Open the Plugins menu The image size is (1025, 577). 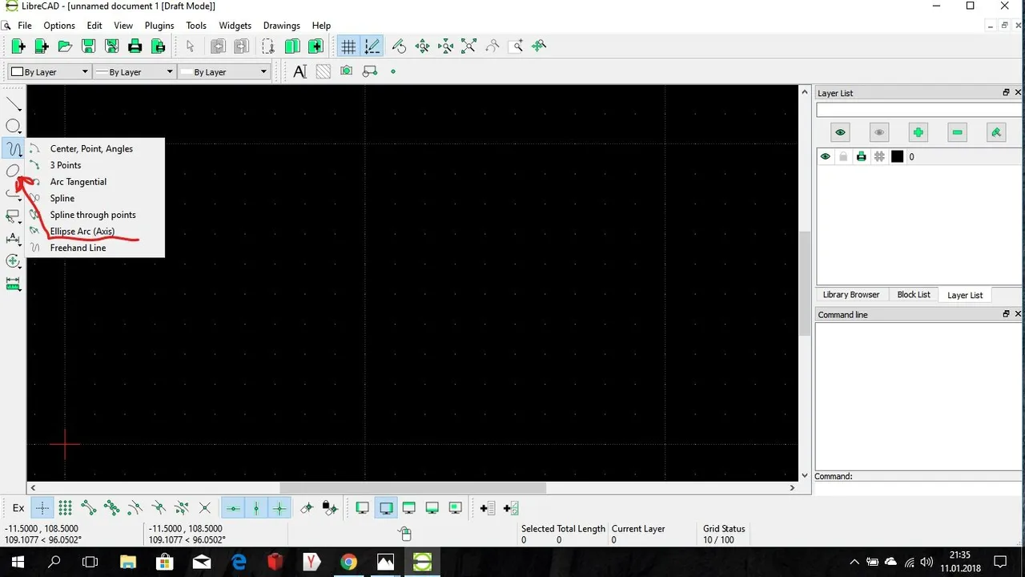[x=159, y=26]
